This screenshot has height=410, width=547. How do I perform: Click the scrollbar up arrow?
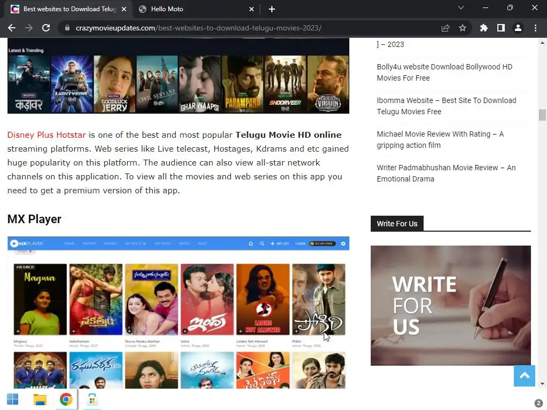pyautogui.click(x=542, y=43)
